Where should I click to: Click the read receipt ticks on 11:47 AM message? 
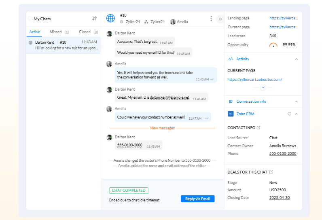(207, 118)
